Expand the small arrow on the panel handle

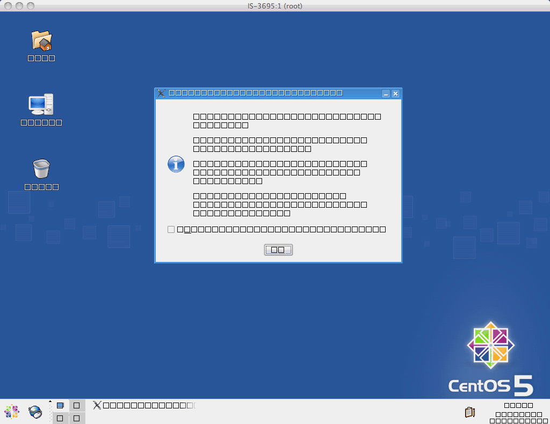click(x=50, y=401)
